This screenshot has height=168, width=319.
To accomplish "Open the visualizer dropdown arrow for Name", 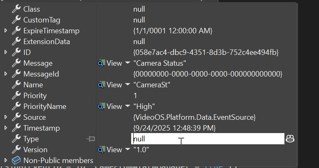I will [127, 85].
